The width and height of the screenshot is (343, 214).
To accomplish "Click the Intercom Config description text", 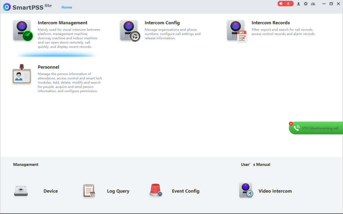I will (x=172, y=34).
